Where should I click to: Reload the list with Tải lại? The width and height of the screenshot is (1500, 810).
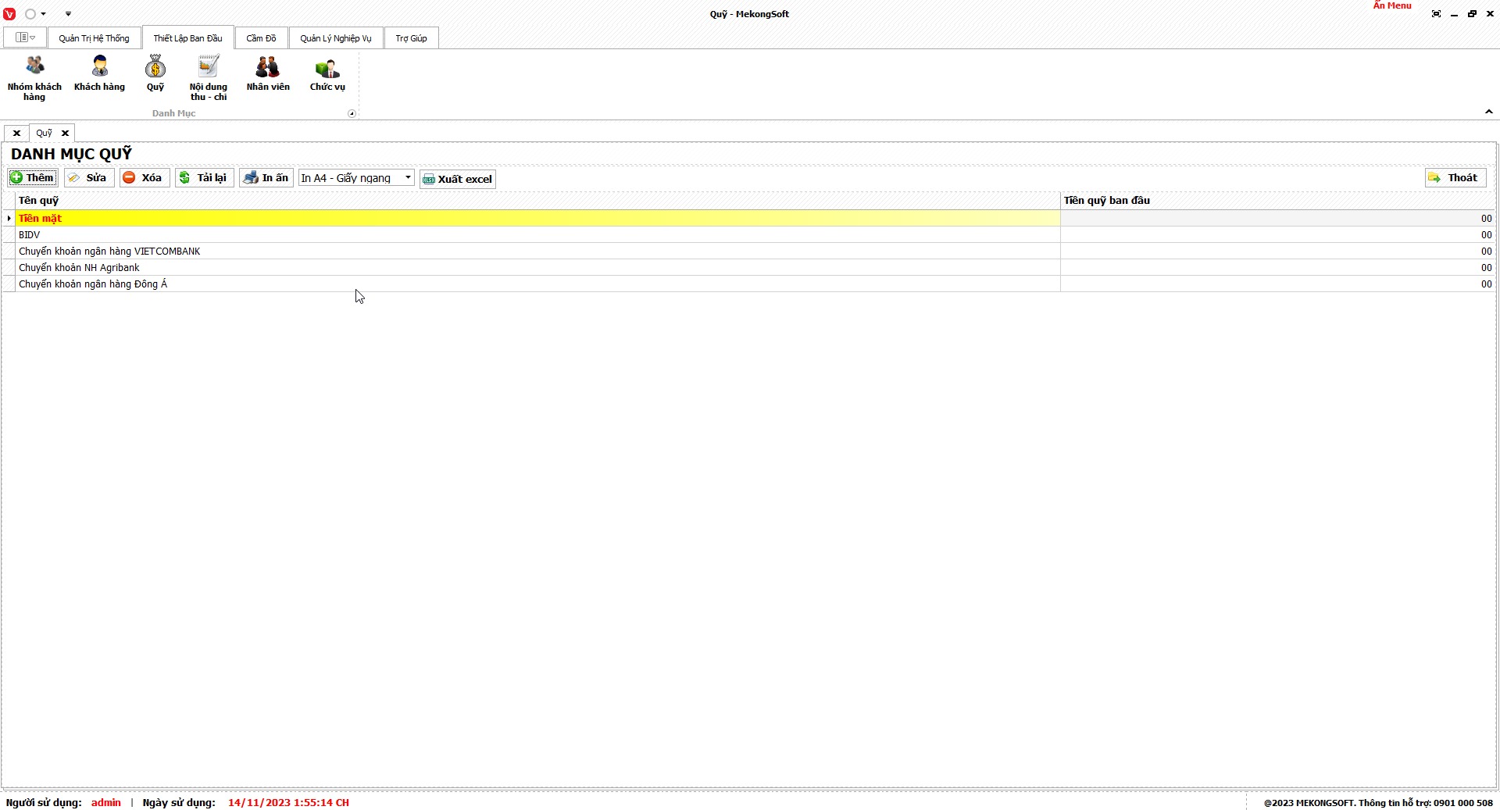pos(204,178)
